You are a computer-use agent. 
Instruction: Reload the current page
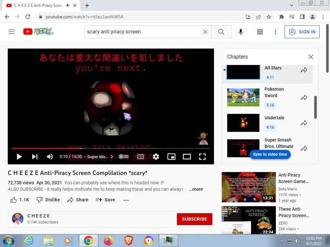28,17
